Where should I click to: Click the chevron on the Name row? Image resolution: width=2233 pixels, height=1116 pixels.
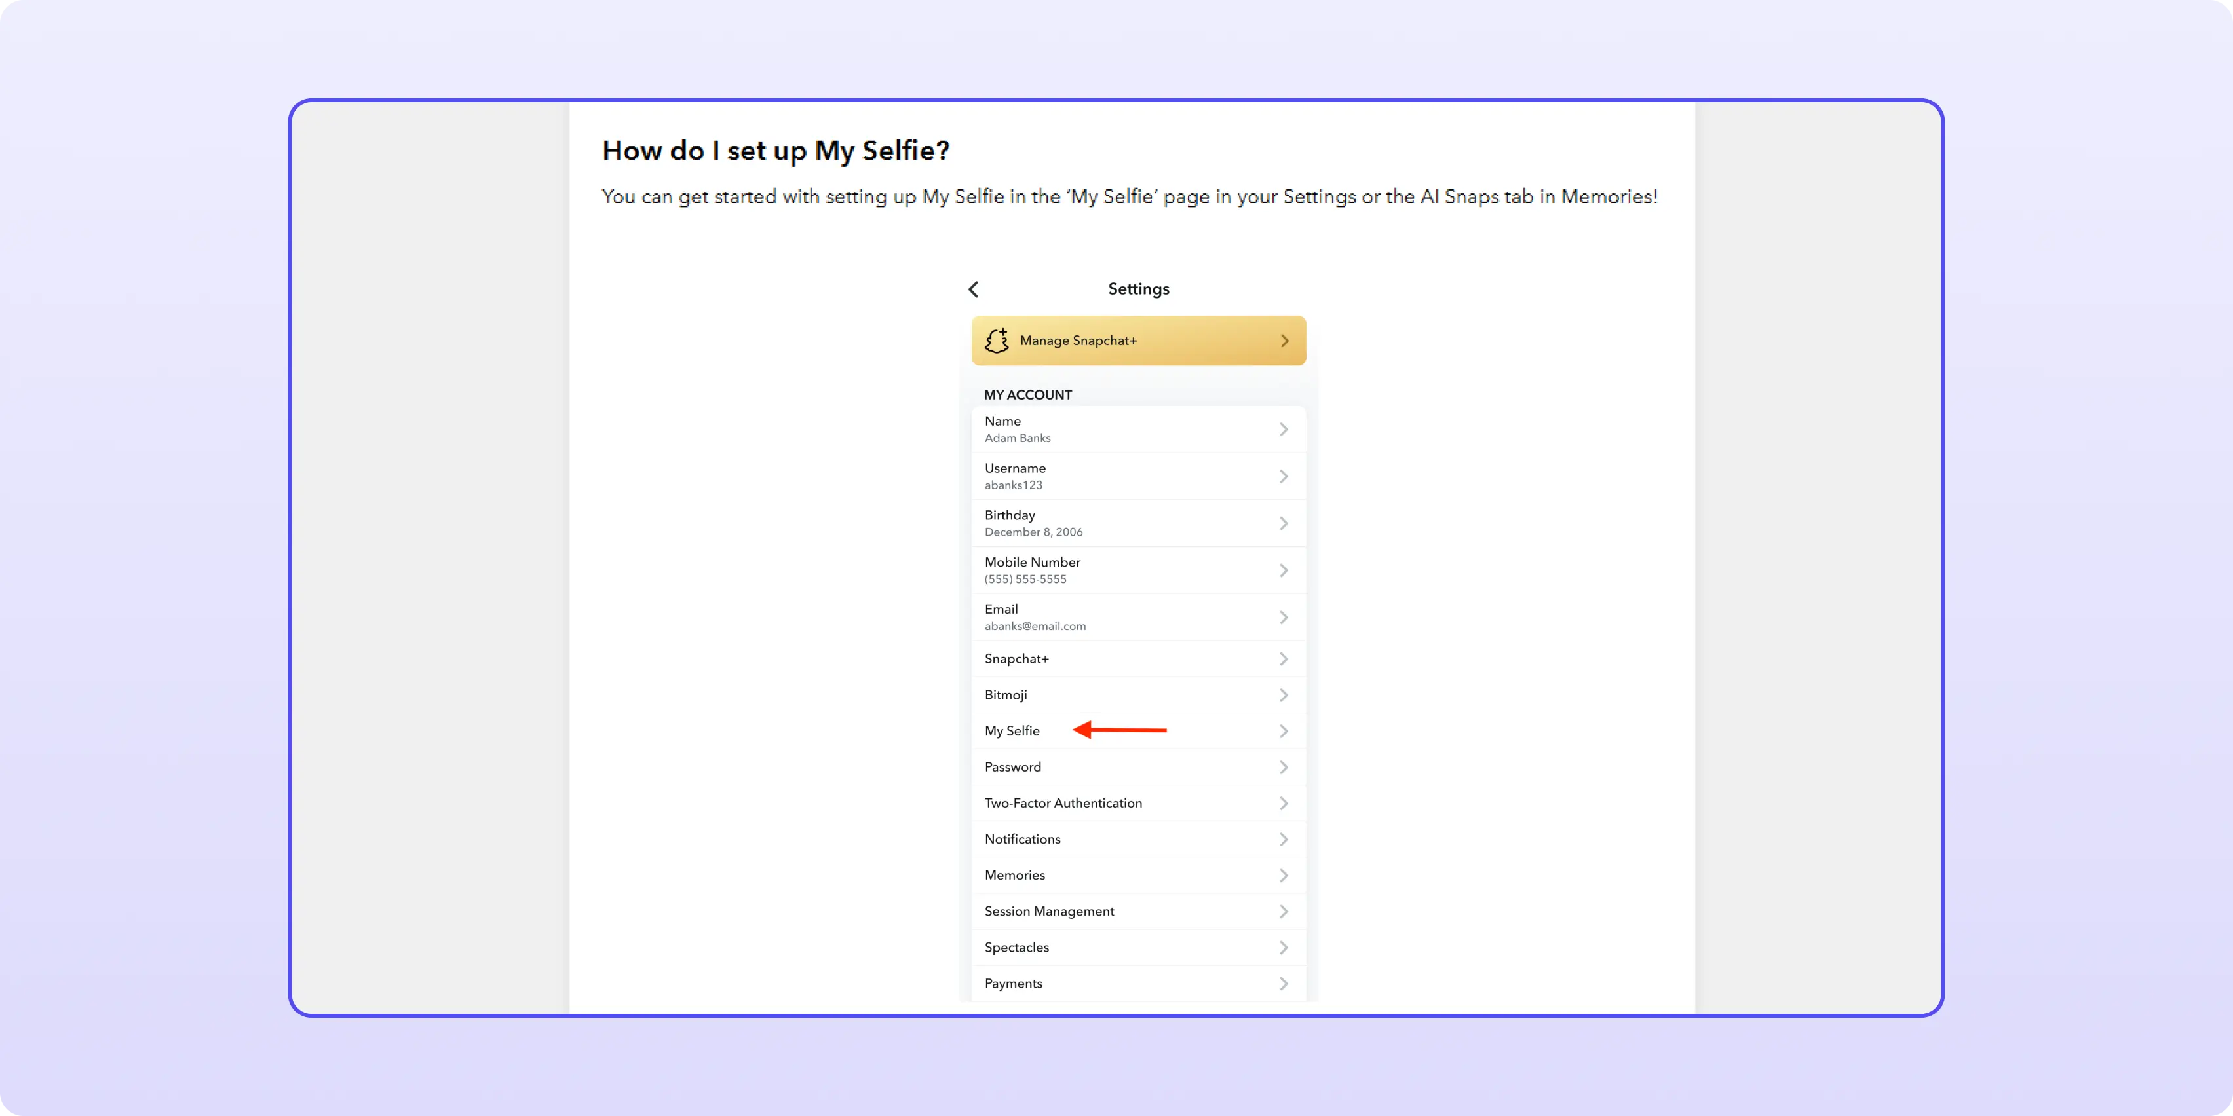click(x=1283, y=430)
